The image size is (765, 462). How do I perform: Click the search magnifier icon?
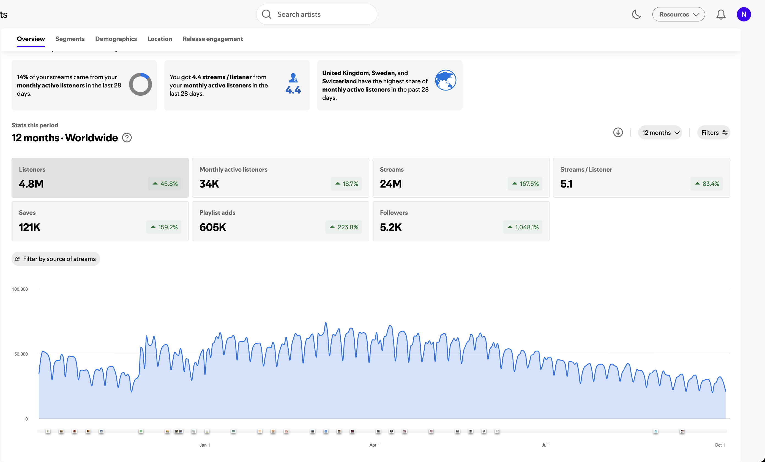266,14
